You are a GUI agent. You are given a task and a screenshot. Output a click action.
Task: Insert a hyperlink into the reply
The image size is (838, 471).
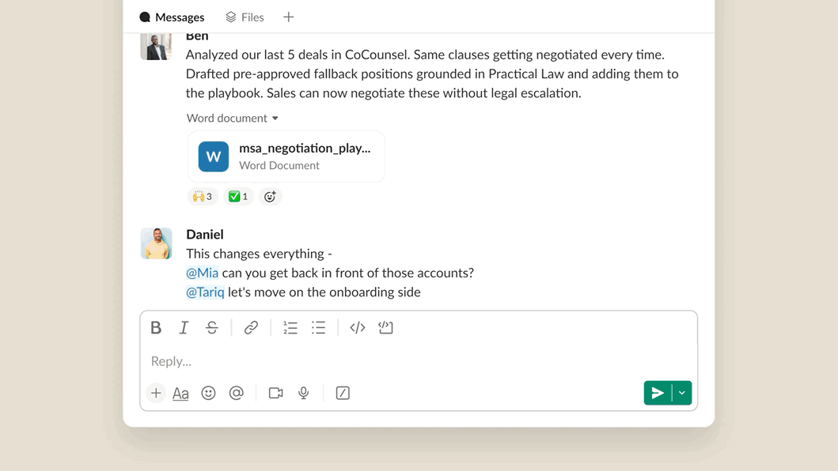[x=251, y=328]
